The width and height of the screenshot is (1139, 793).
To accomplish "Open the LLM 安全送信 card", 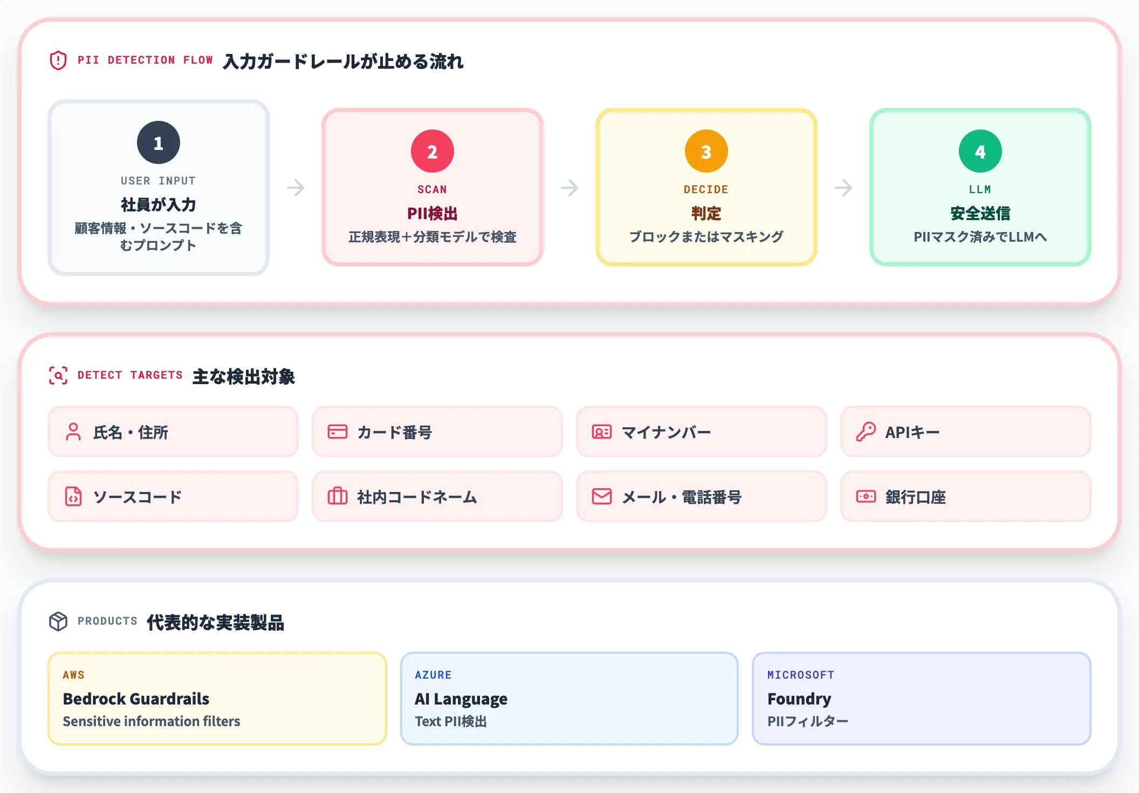I will [x=980, y=187].
